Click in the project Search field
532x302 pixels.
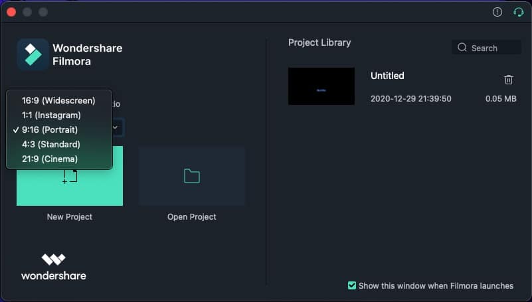click(x=486, y=48)
